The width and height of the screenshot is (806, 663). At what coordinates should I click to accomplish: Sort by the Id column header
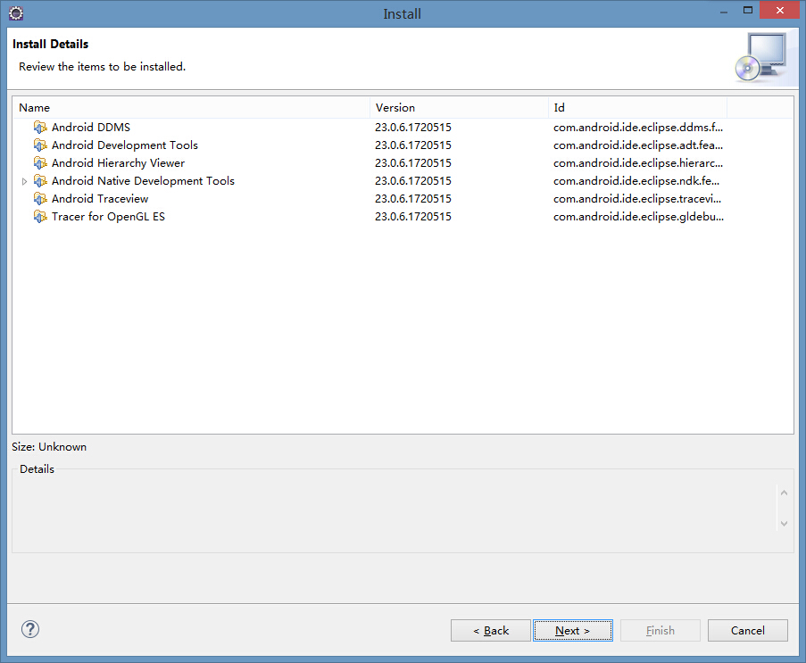pos(637,107)
